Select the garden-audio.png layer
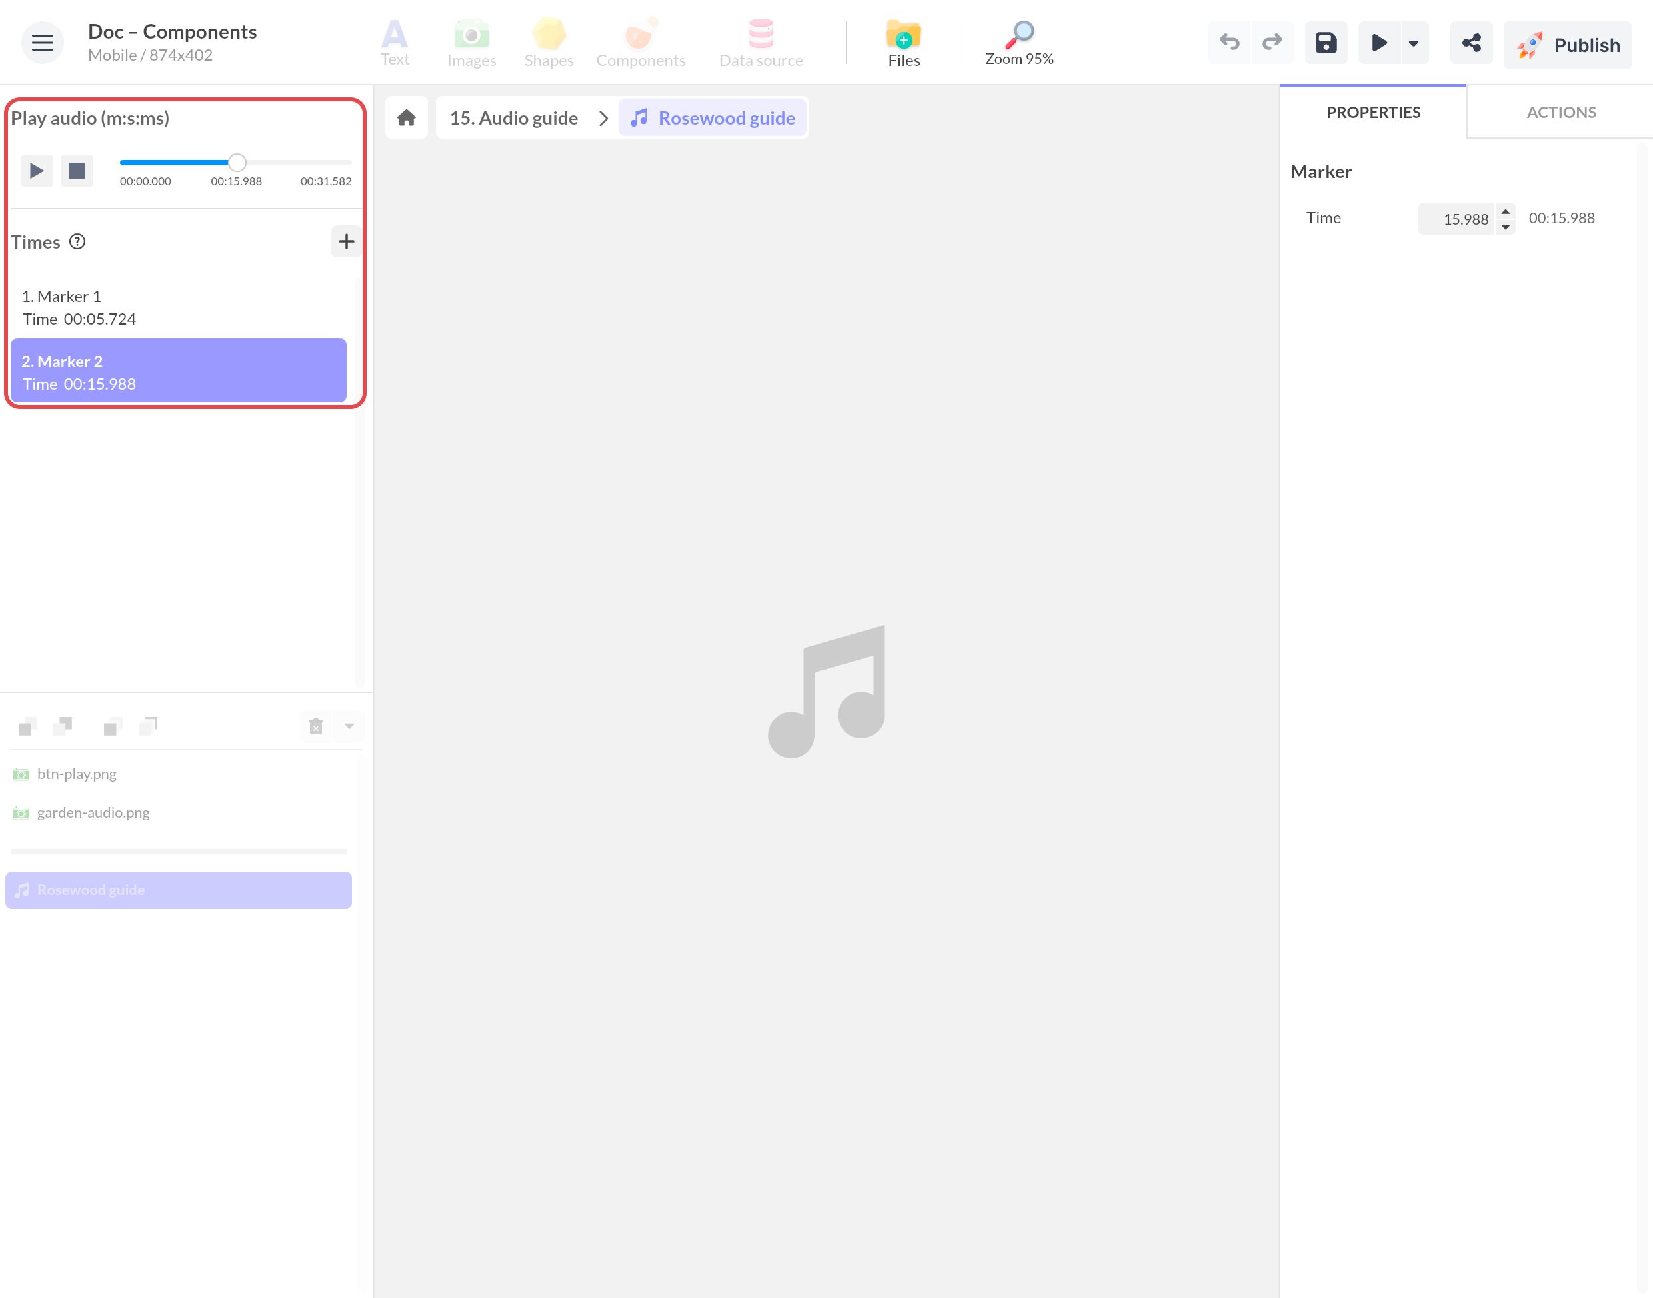This screenshot has width=1653, height=1298. pyautogui.click(x=179, y=812)
